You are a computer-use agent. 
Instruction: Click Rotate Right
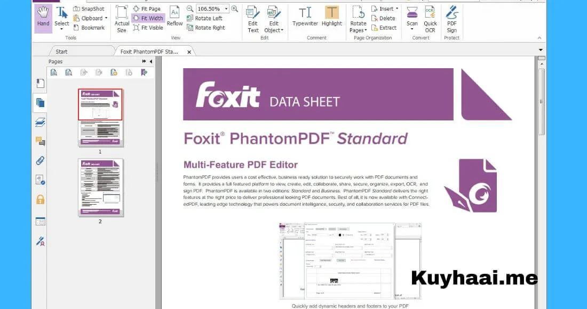click(206, 28)
